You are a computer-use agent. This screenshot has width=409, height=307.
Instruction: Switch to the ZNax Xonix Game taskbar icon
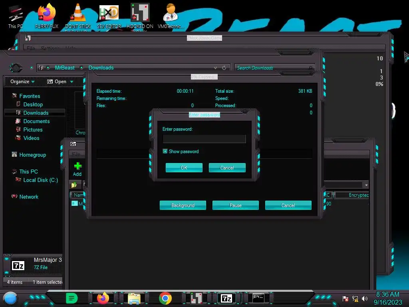coord(197,298)
